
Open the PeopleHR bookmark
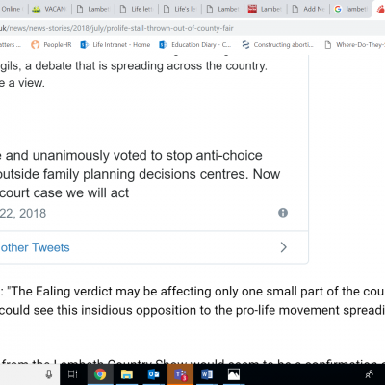tap(51, 45)
